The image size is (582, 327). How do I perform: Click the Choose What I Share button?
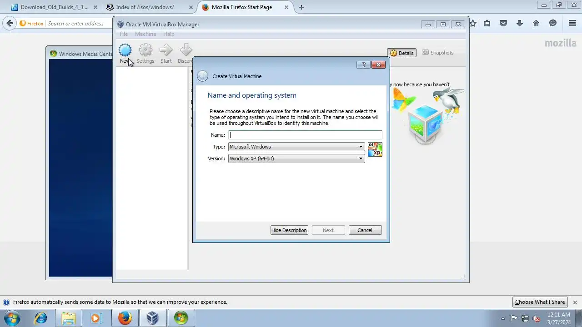540,302
